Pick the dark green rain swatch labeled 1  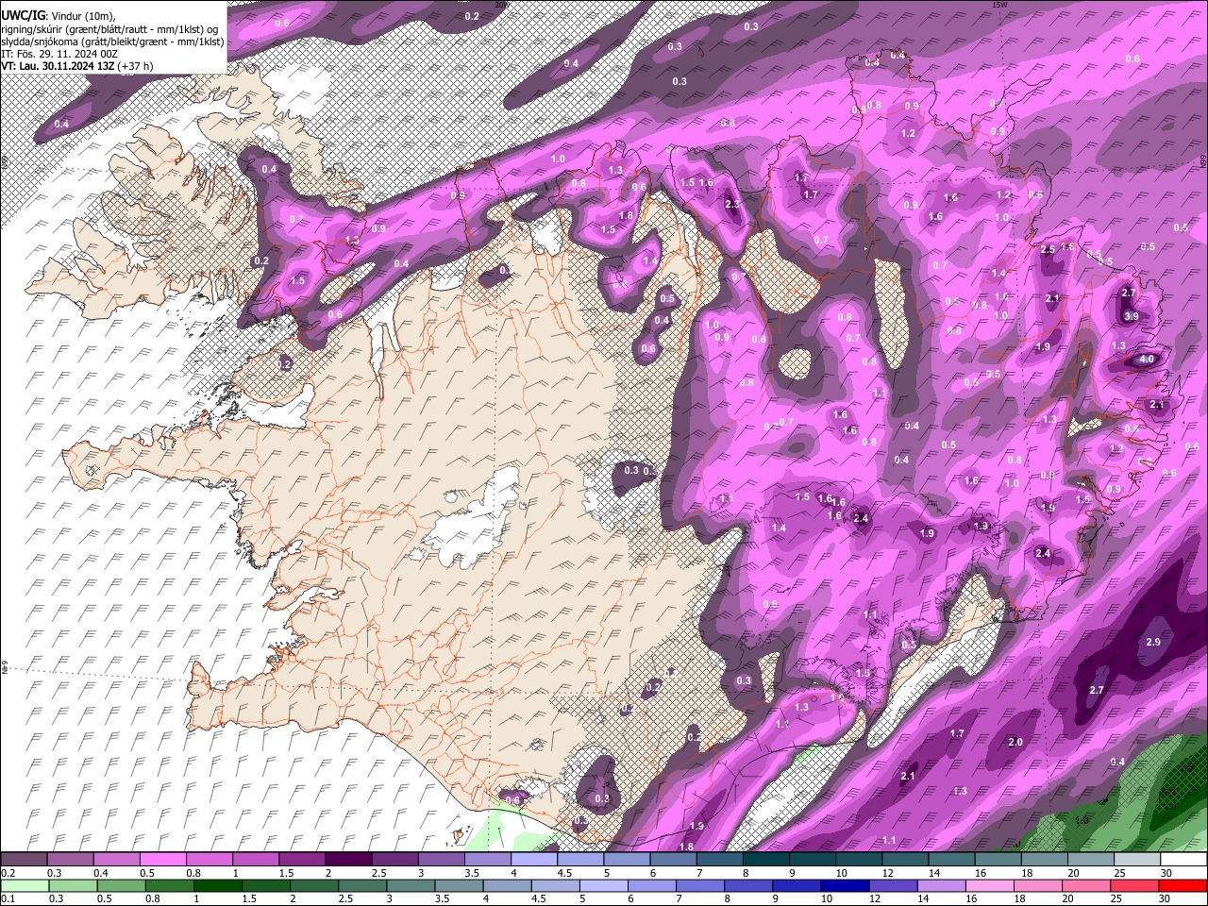pyautogui.click(x=217, y=886)
